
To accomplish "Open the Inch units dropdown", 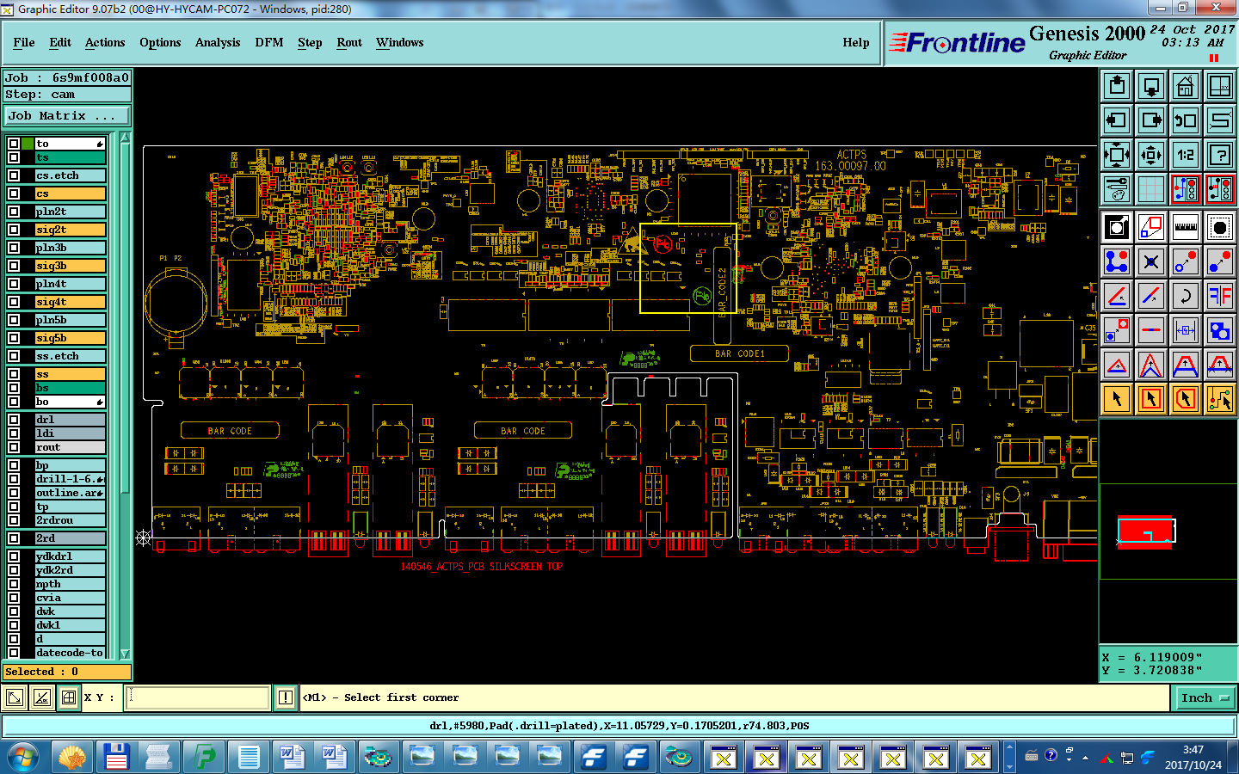I will tap(1205, 697).
